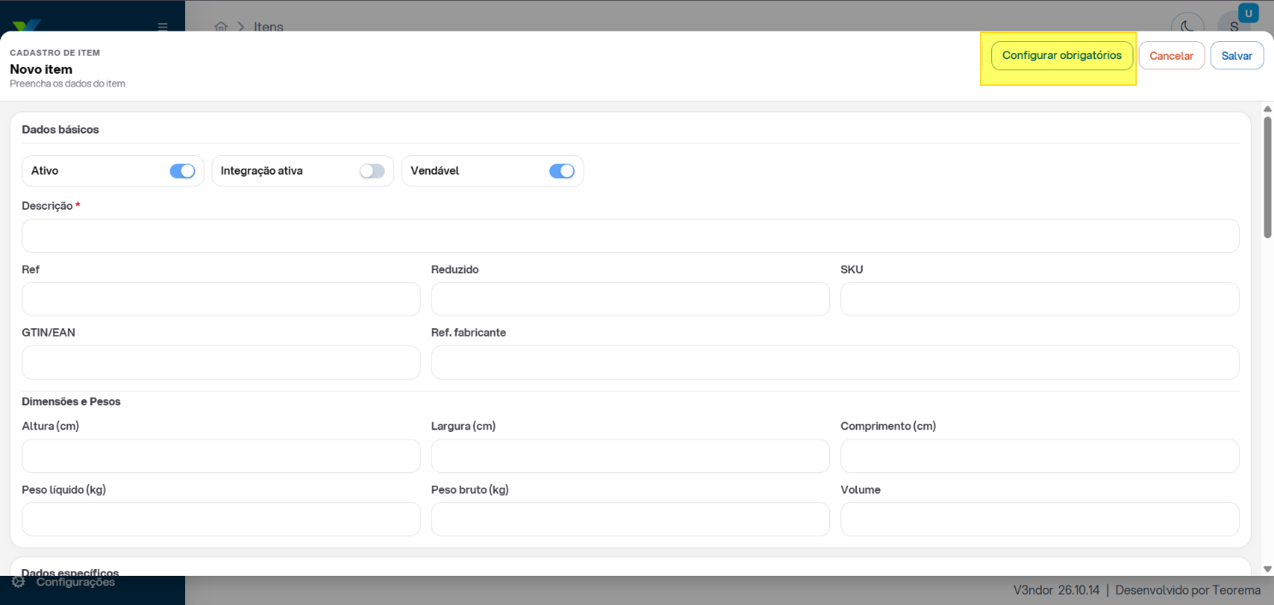Open the home breadcrumb icon behind the dialog
1274x605 pixels.
[x=221, y=27]
